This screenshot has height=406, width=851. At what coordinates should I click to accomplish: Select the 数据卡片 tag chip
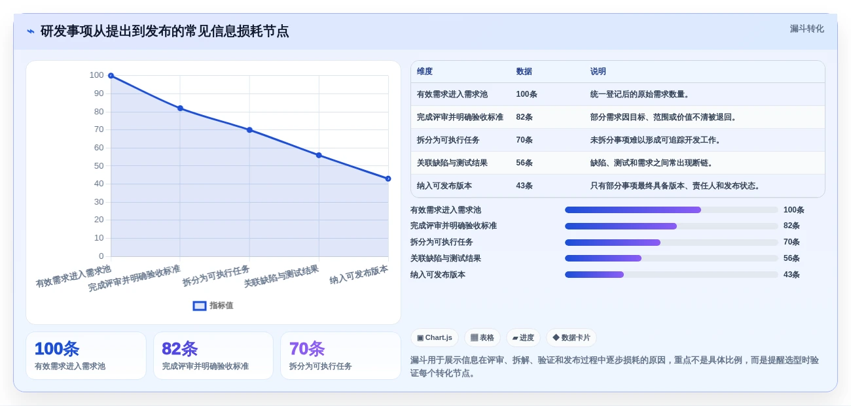[571, 337]
